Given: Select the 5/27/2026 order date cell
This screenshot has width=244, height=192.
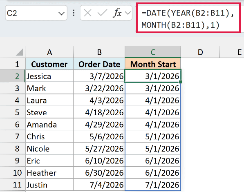Looking at the screenshot, I should point(99,148).
